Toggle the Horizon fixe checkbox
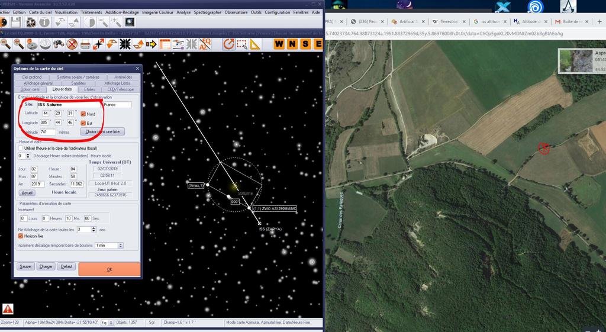 [x=21, y=236]
